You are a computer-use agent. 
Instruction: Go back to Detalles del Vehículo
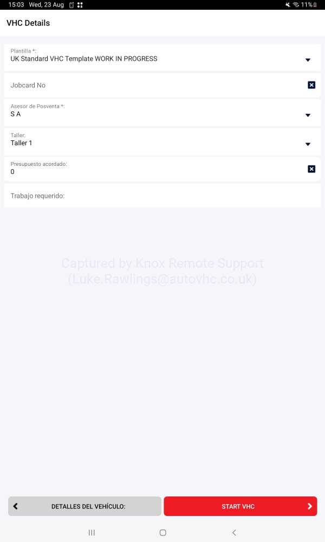pyautogui.click(x=84, y=506)
